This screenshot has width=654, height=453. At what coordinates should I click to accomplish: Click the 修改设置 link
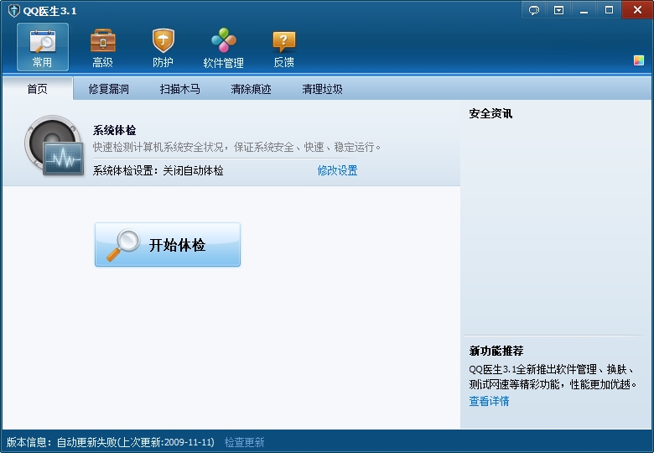337,170
